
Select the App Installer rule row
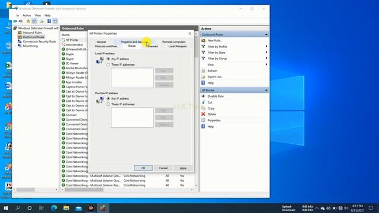point(75,82)
